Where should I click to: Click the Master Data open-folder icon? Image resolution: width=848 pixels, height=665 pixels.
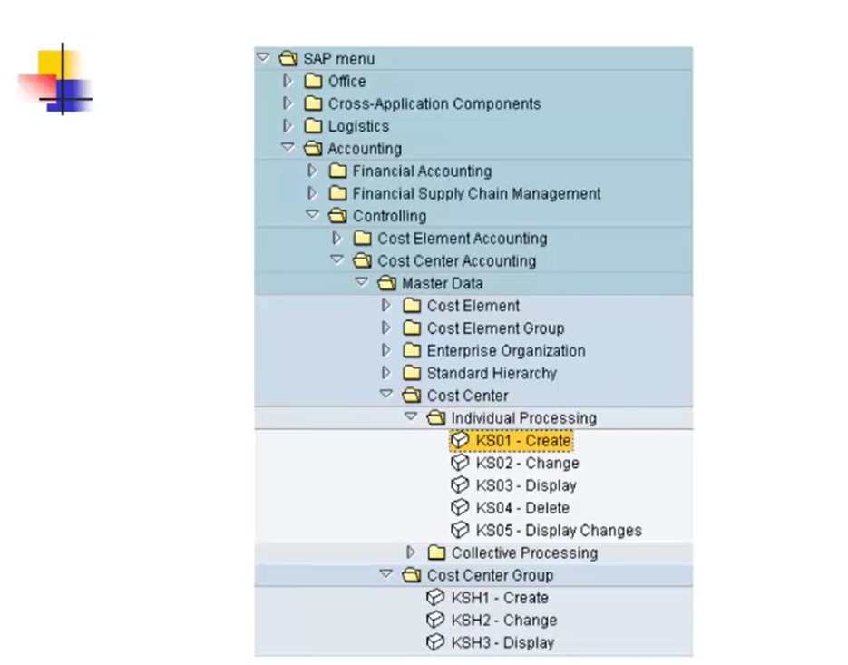click(386, 283)
